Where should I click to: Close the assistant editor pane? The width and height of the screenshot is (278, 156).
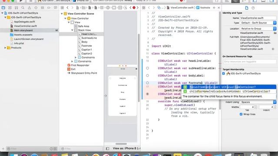[219, 8]
